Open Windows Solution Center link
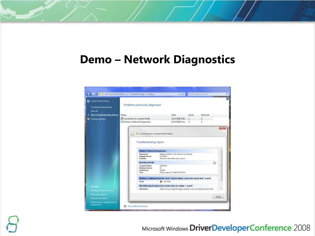315x236 pixels. (102, 191)
